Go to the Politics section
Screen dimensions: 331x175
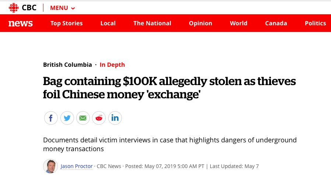316,23
